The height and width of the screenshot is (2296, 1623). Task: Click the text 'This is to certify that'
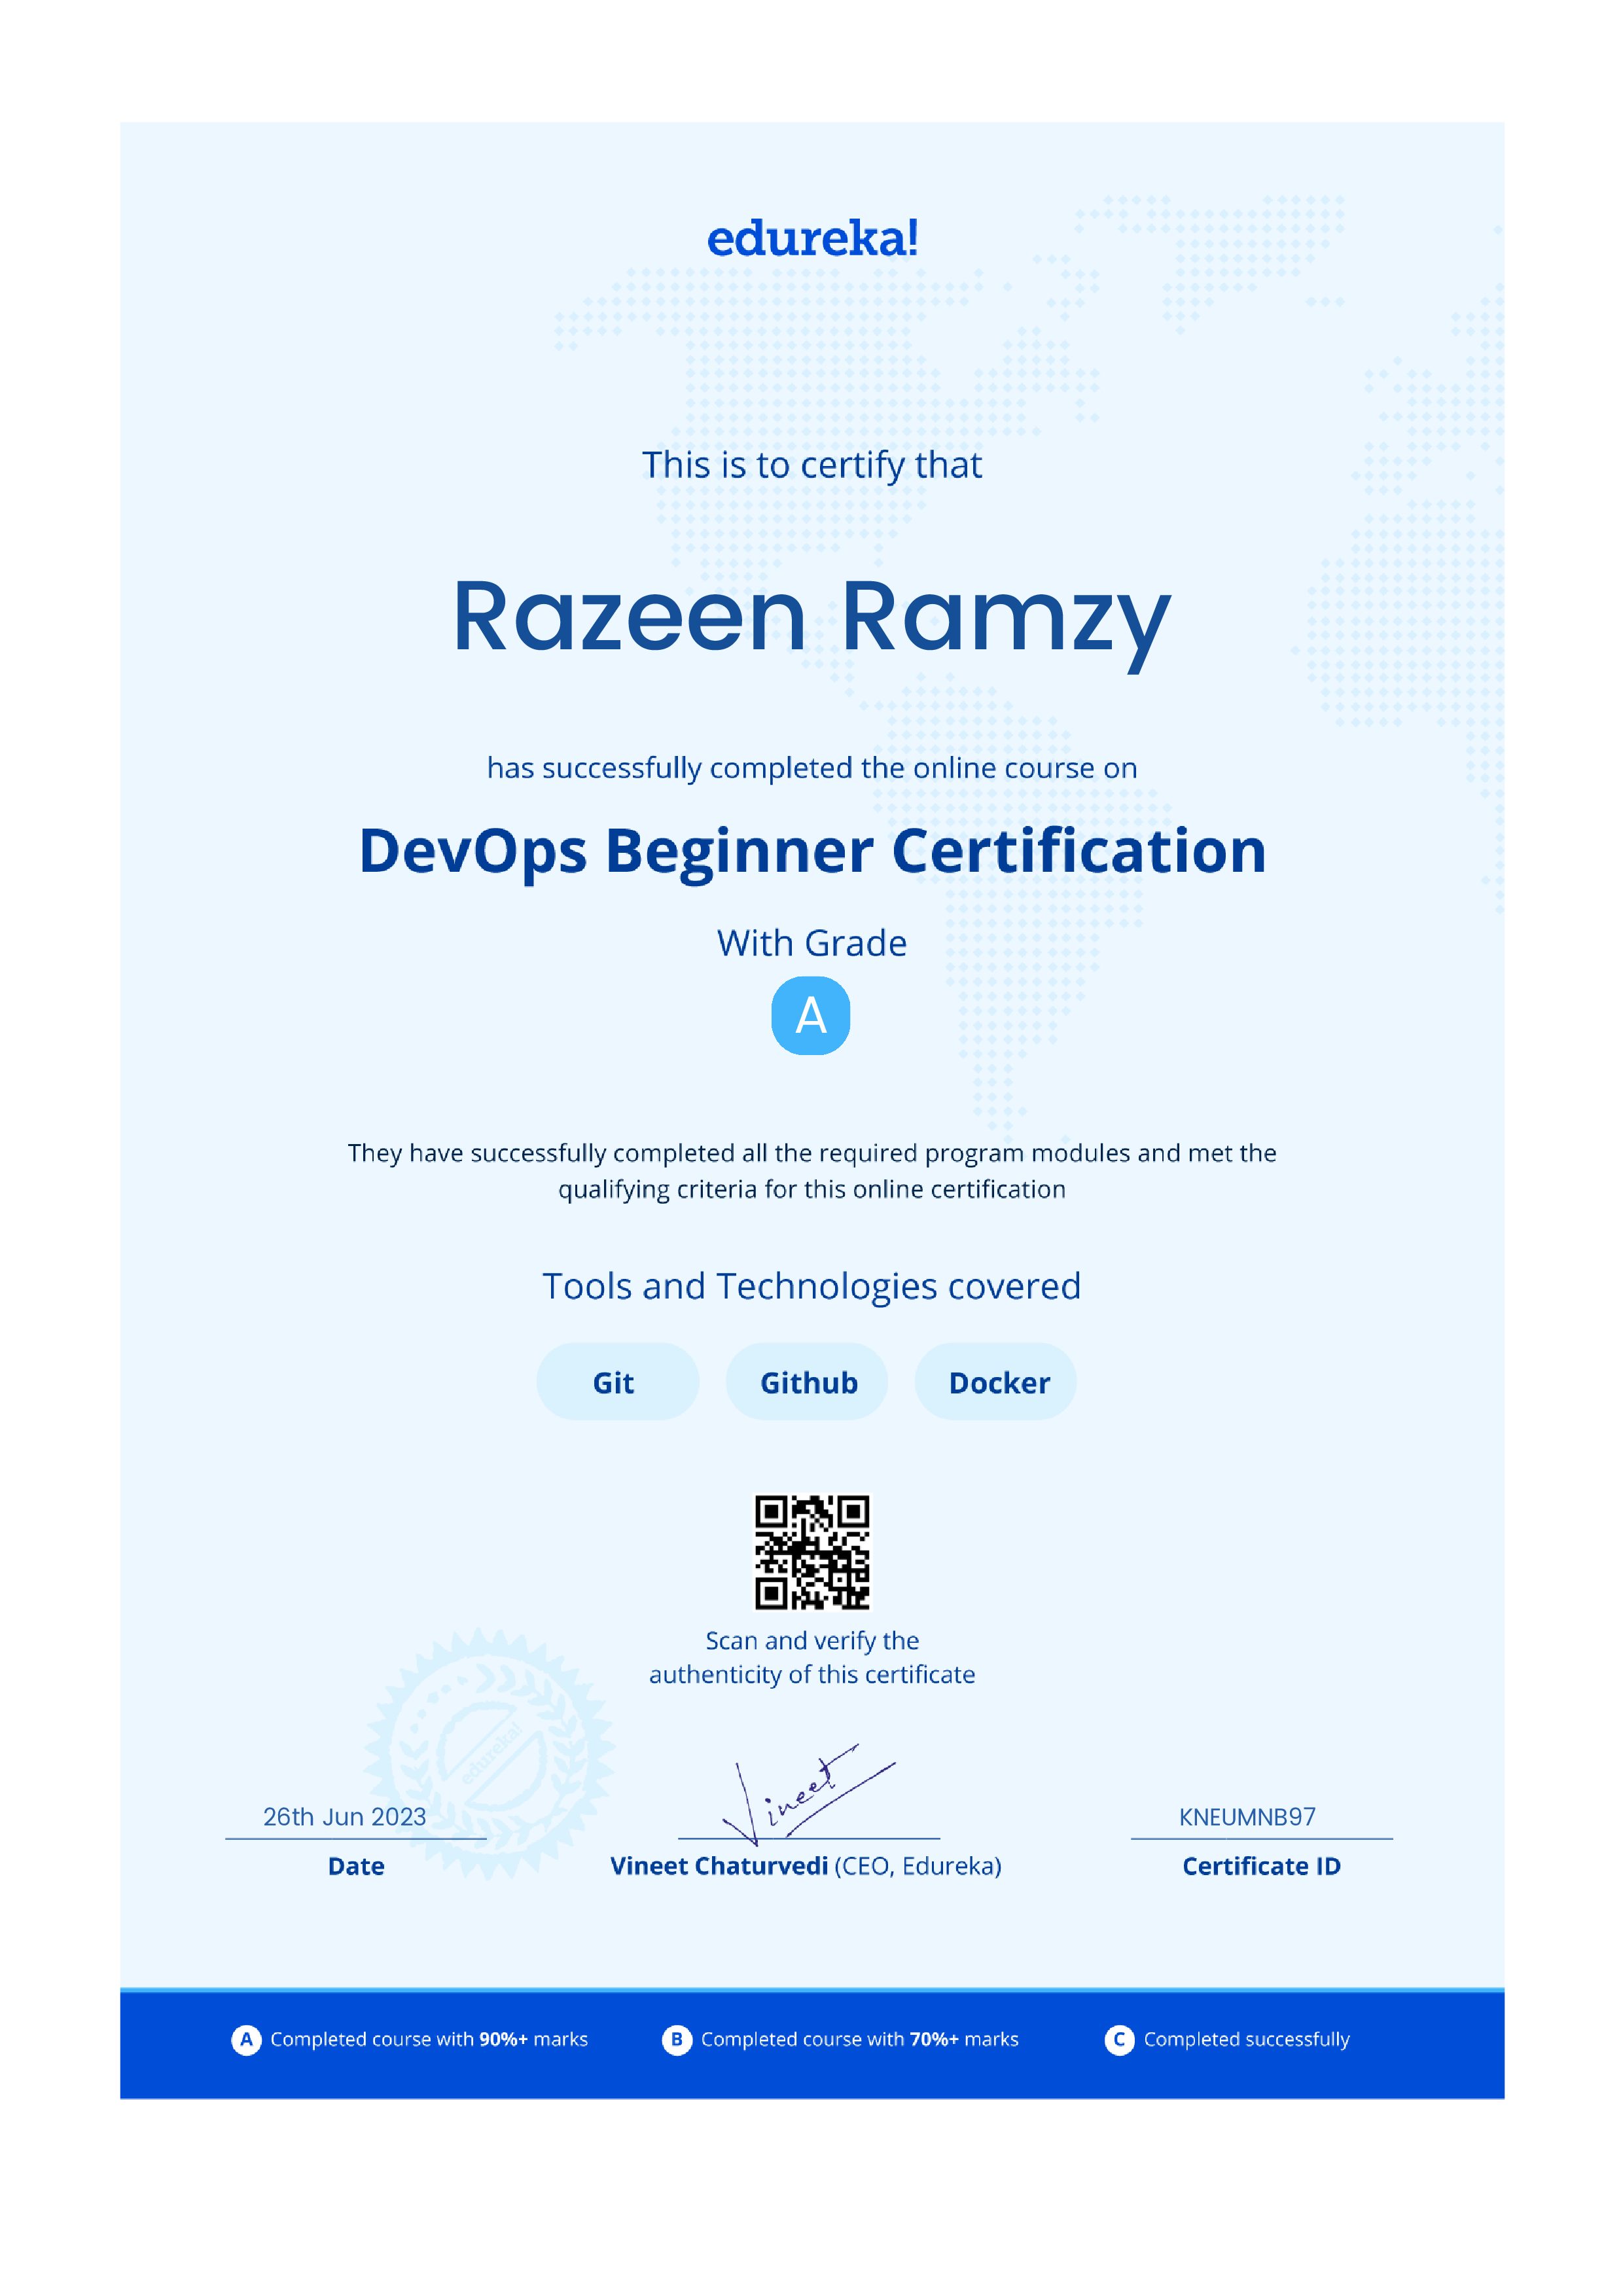pos(812,466)
